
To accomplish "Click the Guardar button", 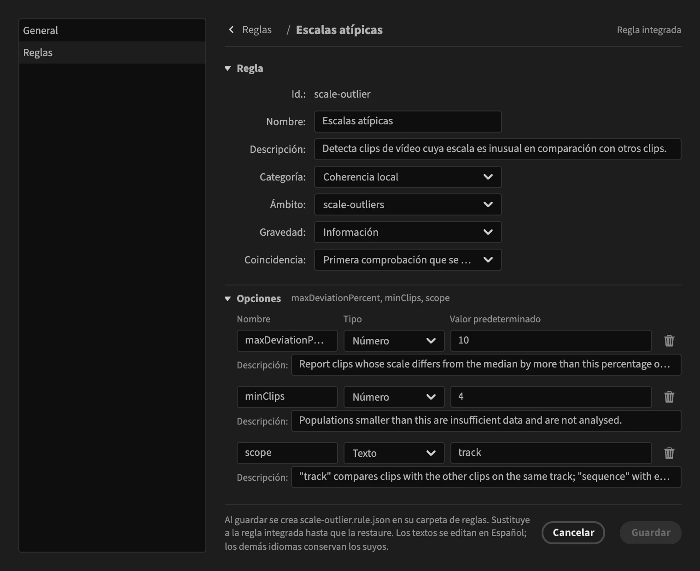I will (651, 533).
